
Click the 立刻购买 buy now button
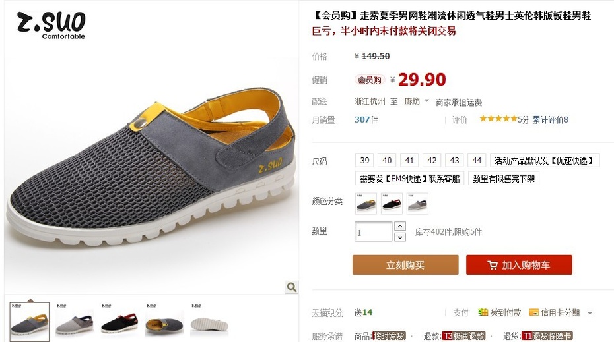pyautogui.click(x=405, y=265)
